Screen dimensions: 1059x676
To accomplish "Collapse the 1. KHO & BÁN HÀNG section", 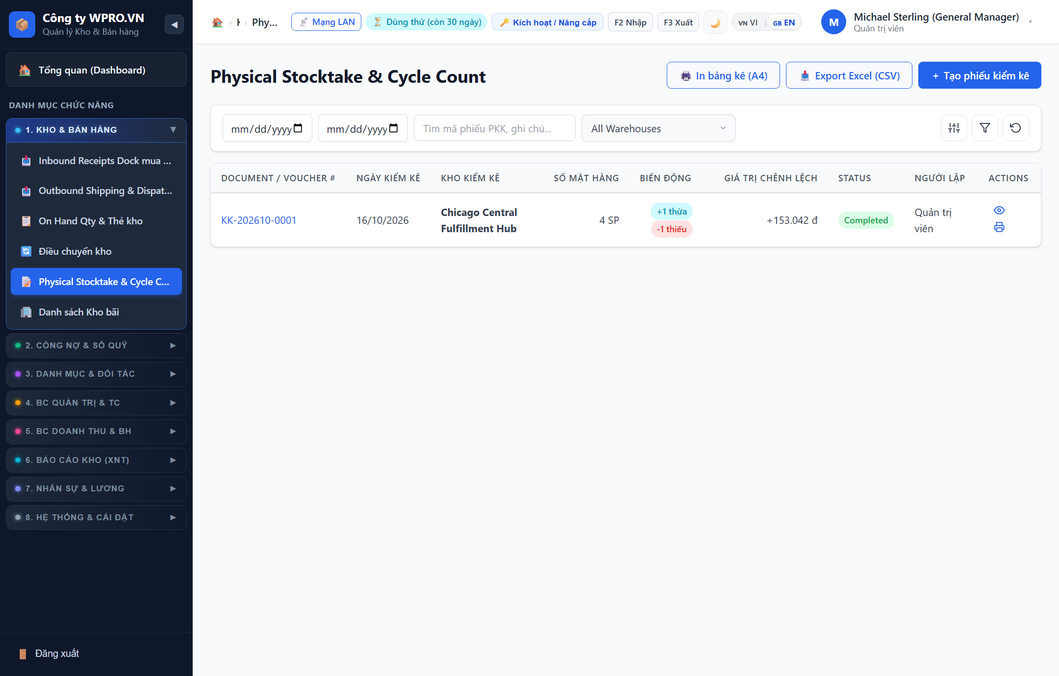I will coord(96,130).
